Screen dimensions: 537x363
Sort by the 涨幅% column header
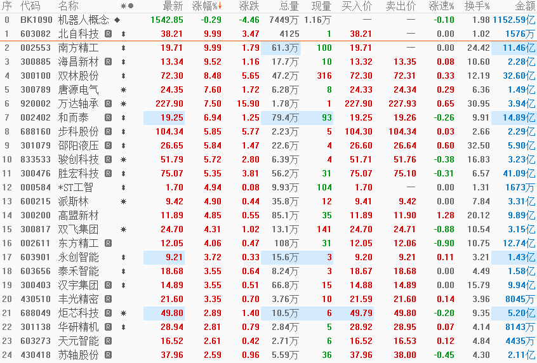click(207, 6)
